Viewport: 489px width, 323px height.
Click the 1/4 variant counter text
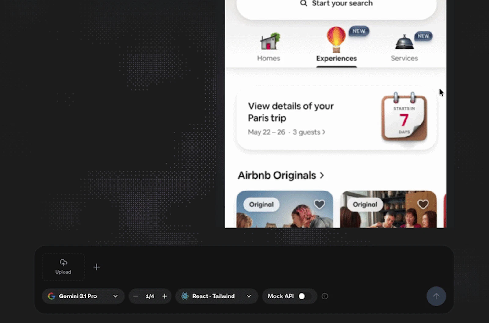click(x=150, y=296)
